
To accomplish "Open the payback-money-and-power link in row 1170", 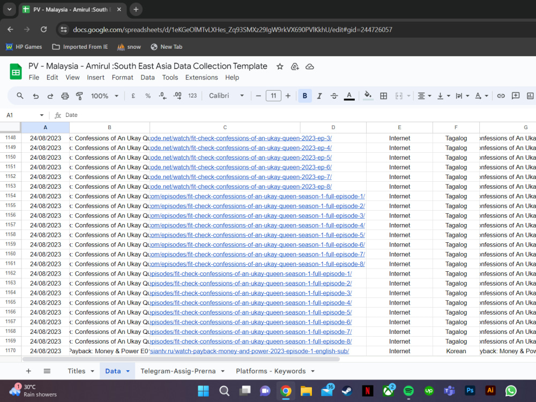I will [250, 352].
